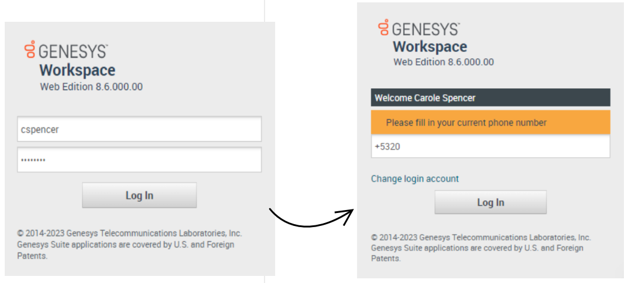This screenshot has width=631, height=283.
Task: Click the GENESYS wordmark in the Welcome panel
Action: click(x=426, y=28)
